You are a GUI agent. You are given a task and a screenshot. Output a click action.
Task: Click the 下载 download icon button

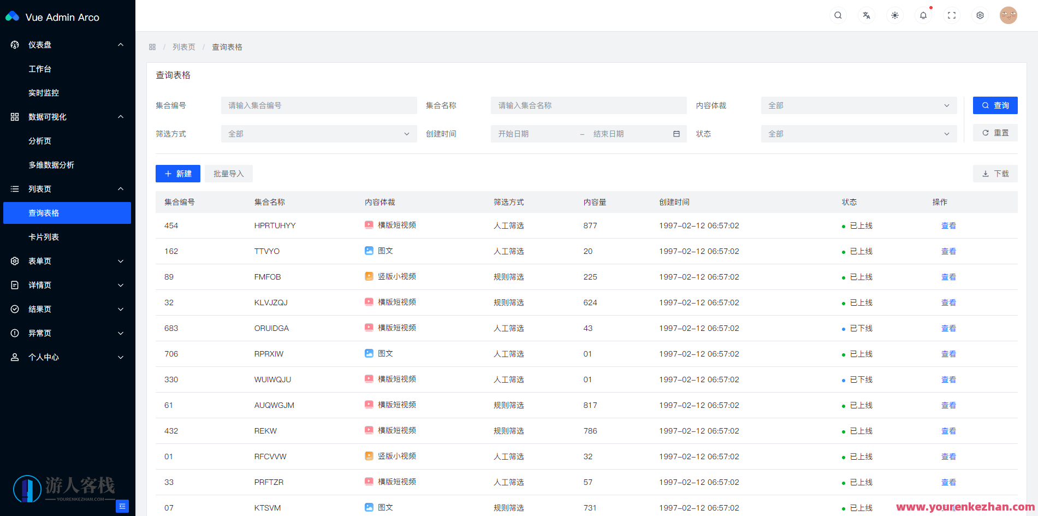(x=995, y=173)
